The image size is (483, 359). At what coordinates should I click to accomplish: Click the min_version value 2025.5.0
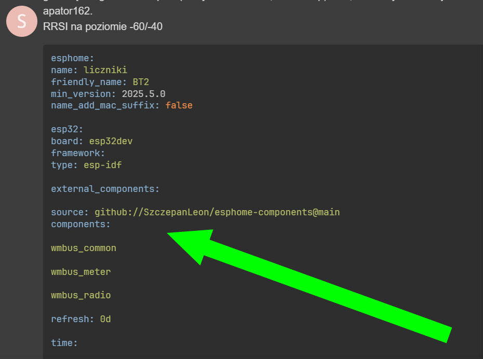click(x=143, y=94)
